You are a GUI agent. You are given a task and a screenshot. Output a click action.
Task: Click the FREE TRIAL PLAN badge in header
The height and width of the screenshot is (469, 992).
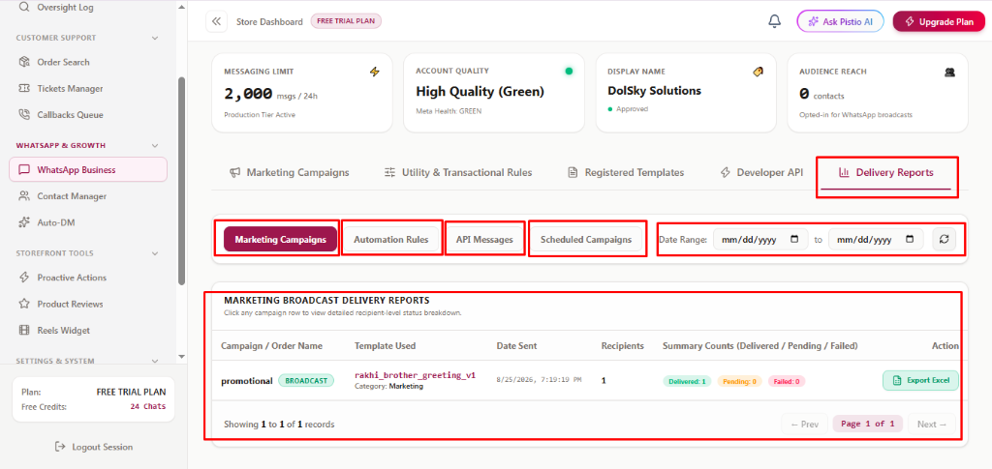(x=346, y=21)
